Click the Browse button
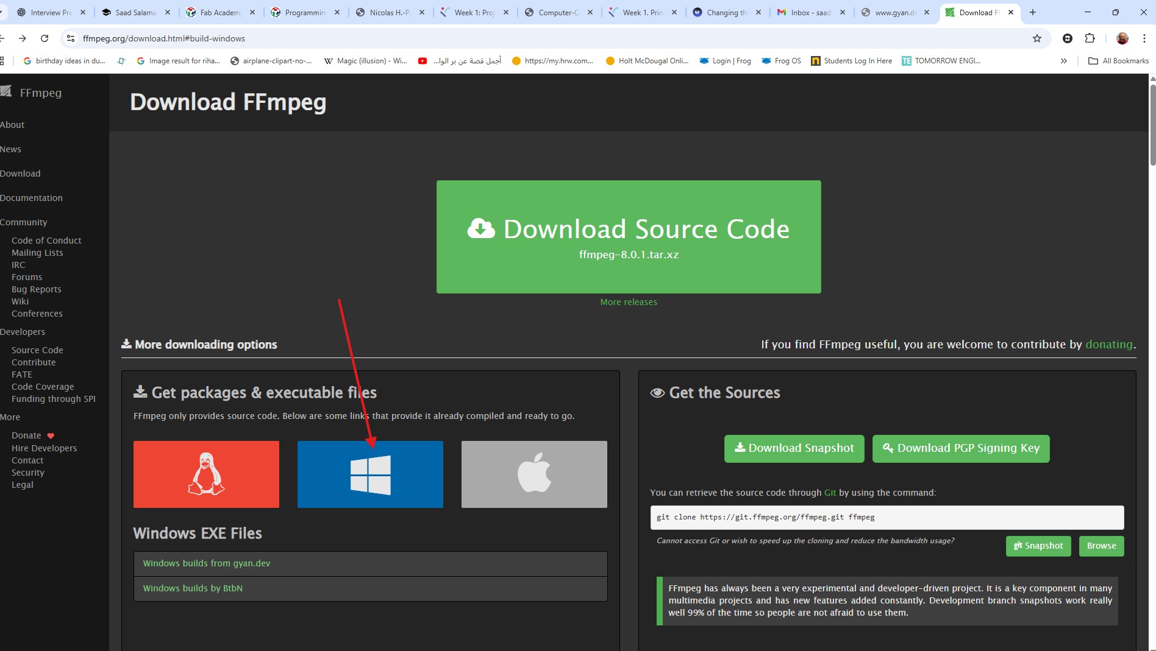 [1101, 546]
